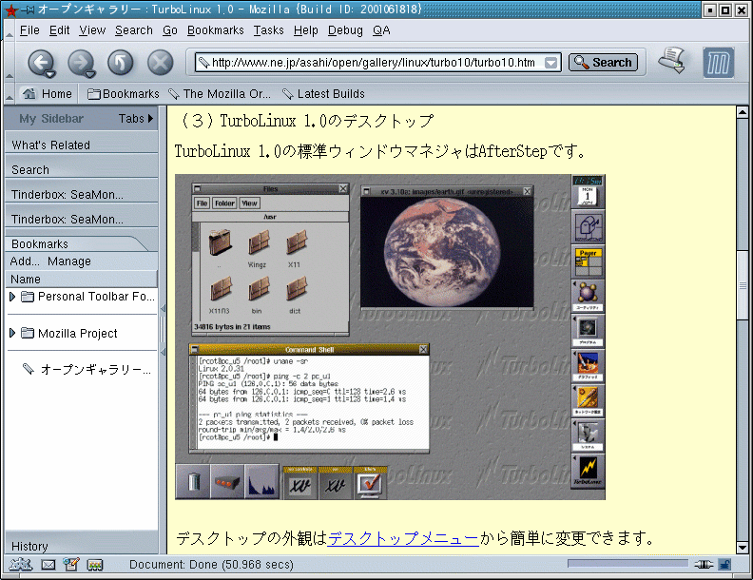The height and width of the screenshot is (580, 753).
Task: Click The Mozilla Or... toolbar bookmark
Action: 220,93
